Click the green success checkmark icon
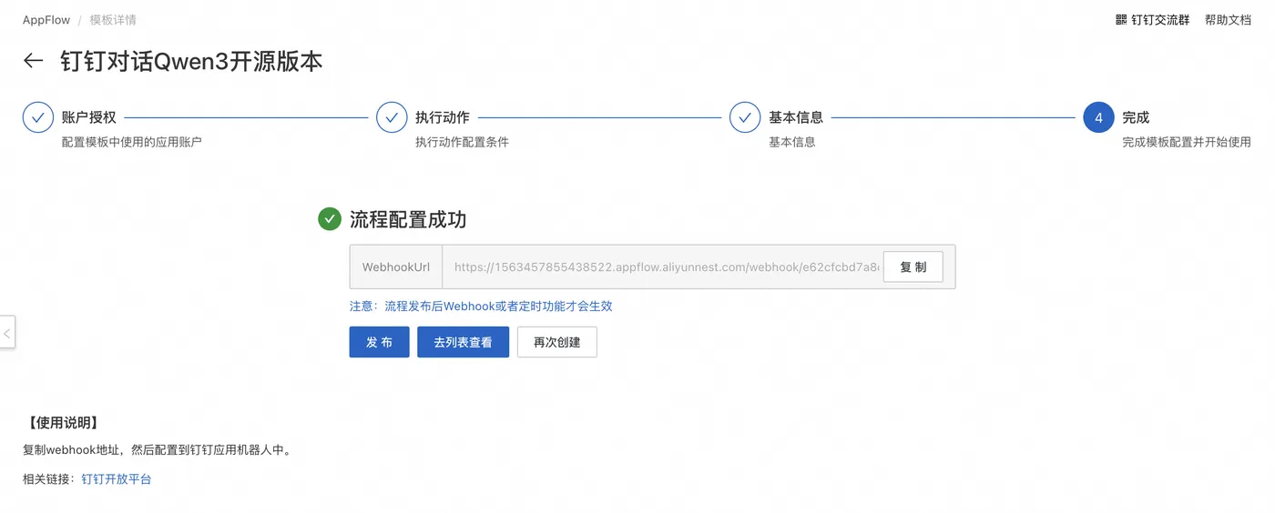Screen dimensions: 1275x513 tap(330, 219)
